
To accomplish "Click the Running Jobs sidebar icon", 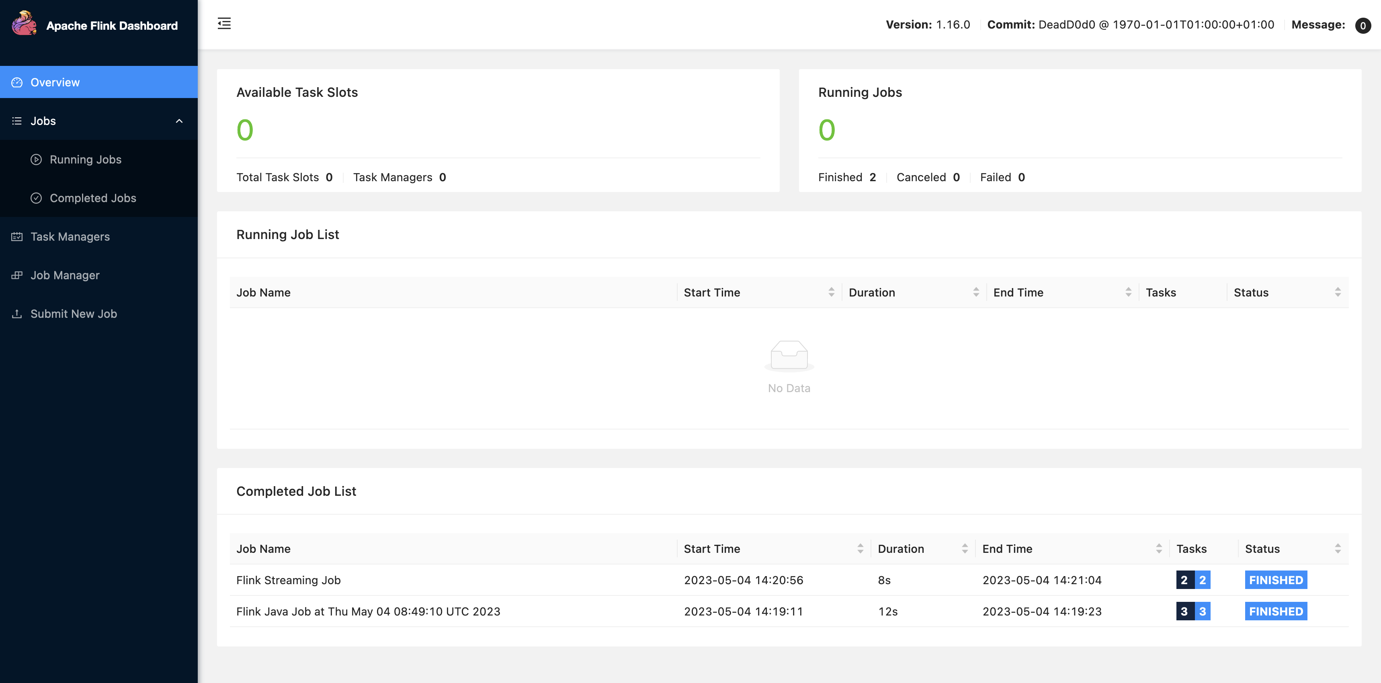I will (x=36, y=160).
